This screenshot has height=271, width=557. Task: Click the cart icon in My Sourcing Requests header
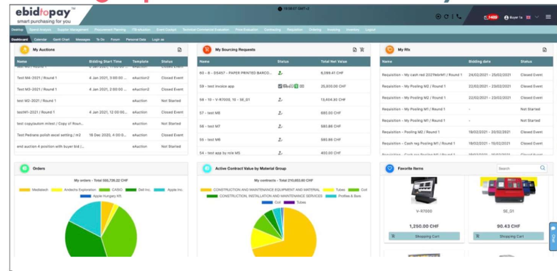(362, 50)
